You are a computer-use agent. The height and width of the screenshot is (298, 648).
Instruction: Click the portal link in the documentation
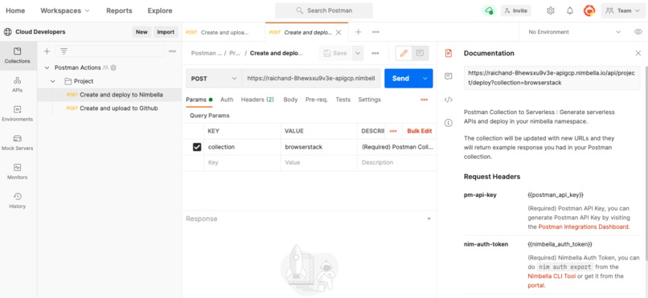(536, 285)
